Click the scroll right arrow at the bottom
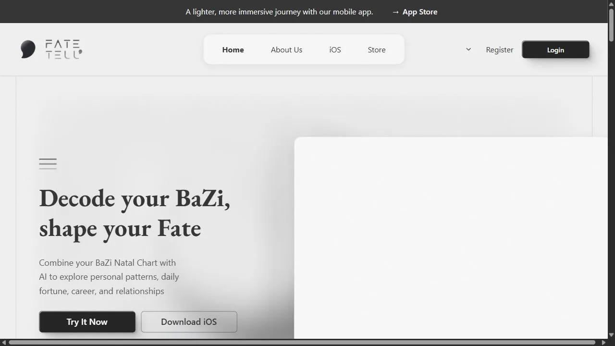Image resolution: width=615 pixels, height=346 pixels. (x=603, y=343)
